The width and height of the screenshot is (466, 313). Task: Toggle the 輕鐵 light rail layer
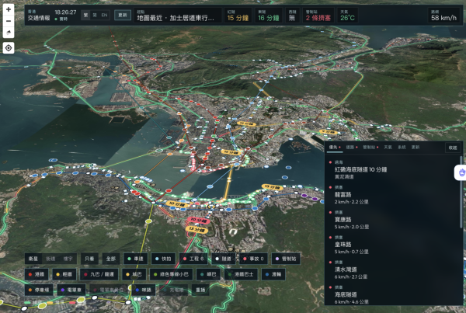pyautogui.click(x=64, y=274)
